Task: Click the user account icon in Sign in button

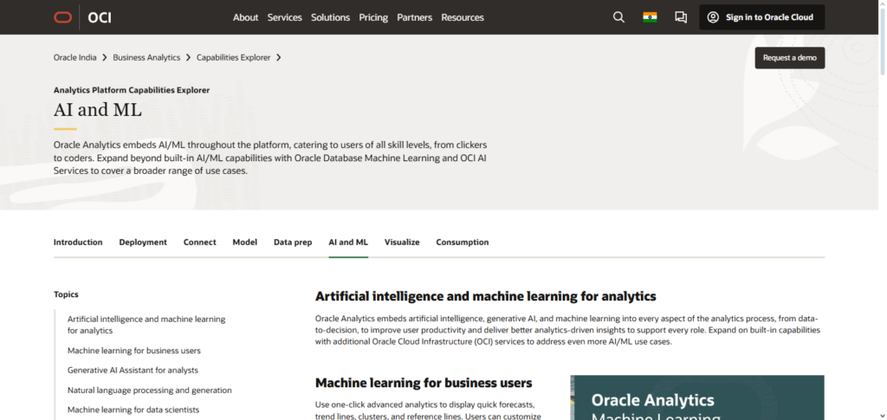Action: coord(714,17)
